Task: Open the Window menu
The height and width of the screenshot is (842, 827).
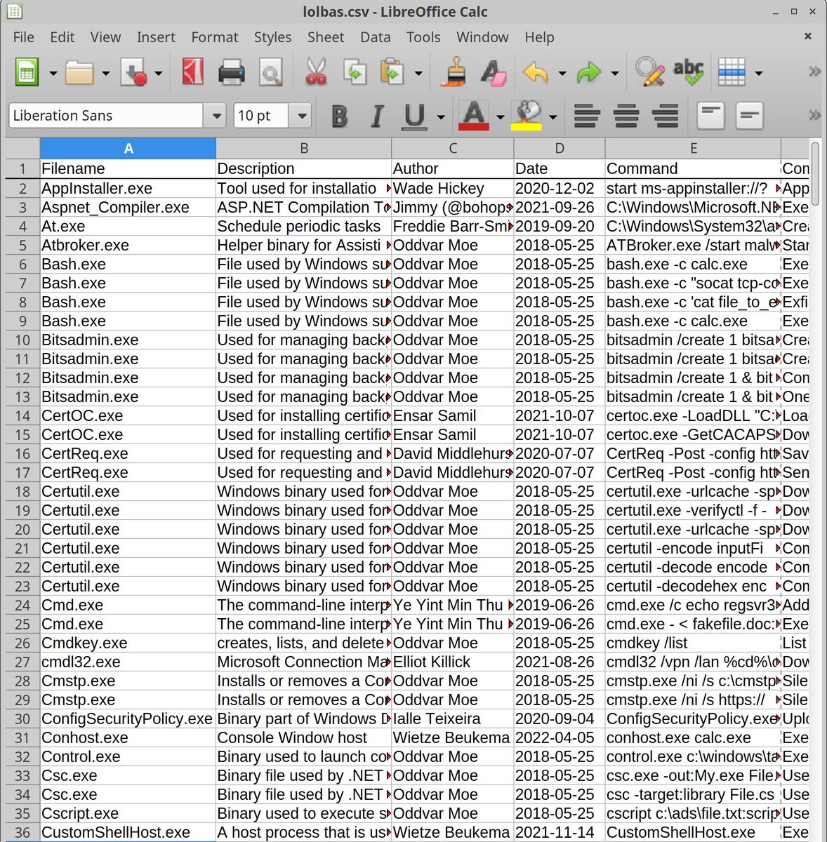Action: tap(482, 37)
